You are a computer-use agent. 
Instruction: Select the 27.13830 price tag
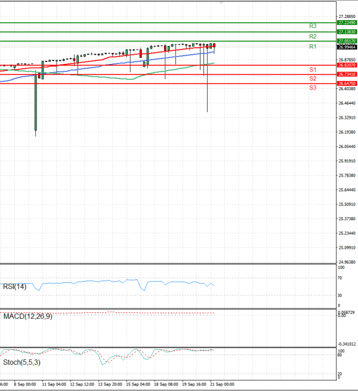click(347, 32)
